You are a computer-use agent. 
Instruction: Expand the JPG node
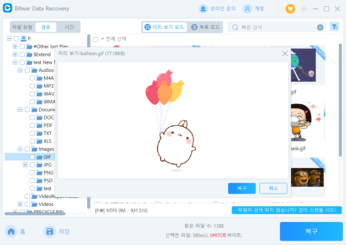point(25,165)
